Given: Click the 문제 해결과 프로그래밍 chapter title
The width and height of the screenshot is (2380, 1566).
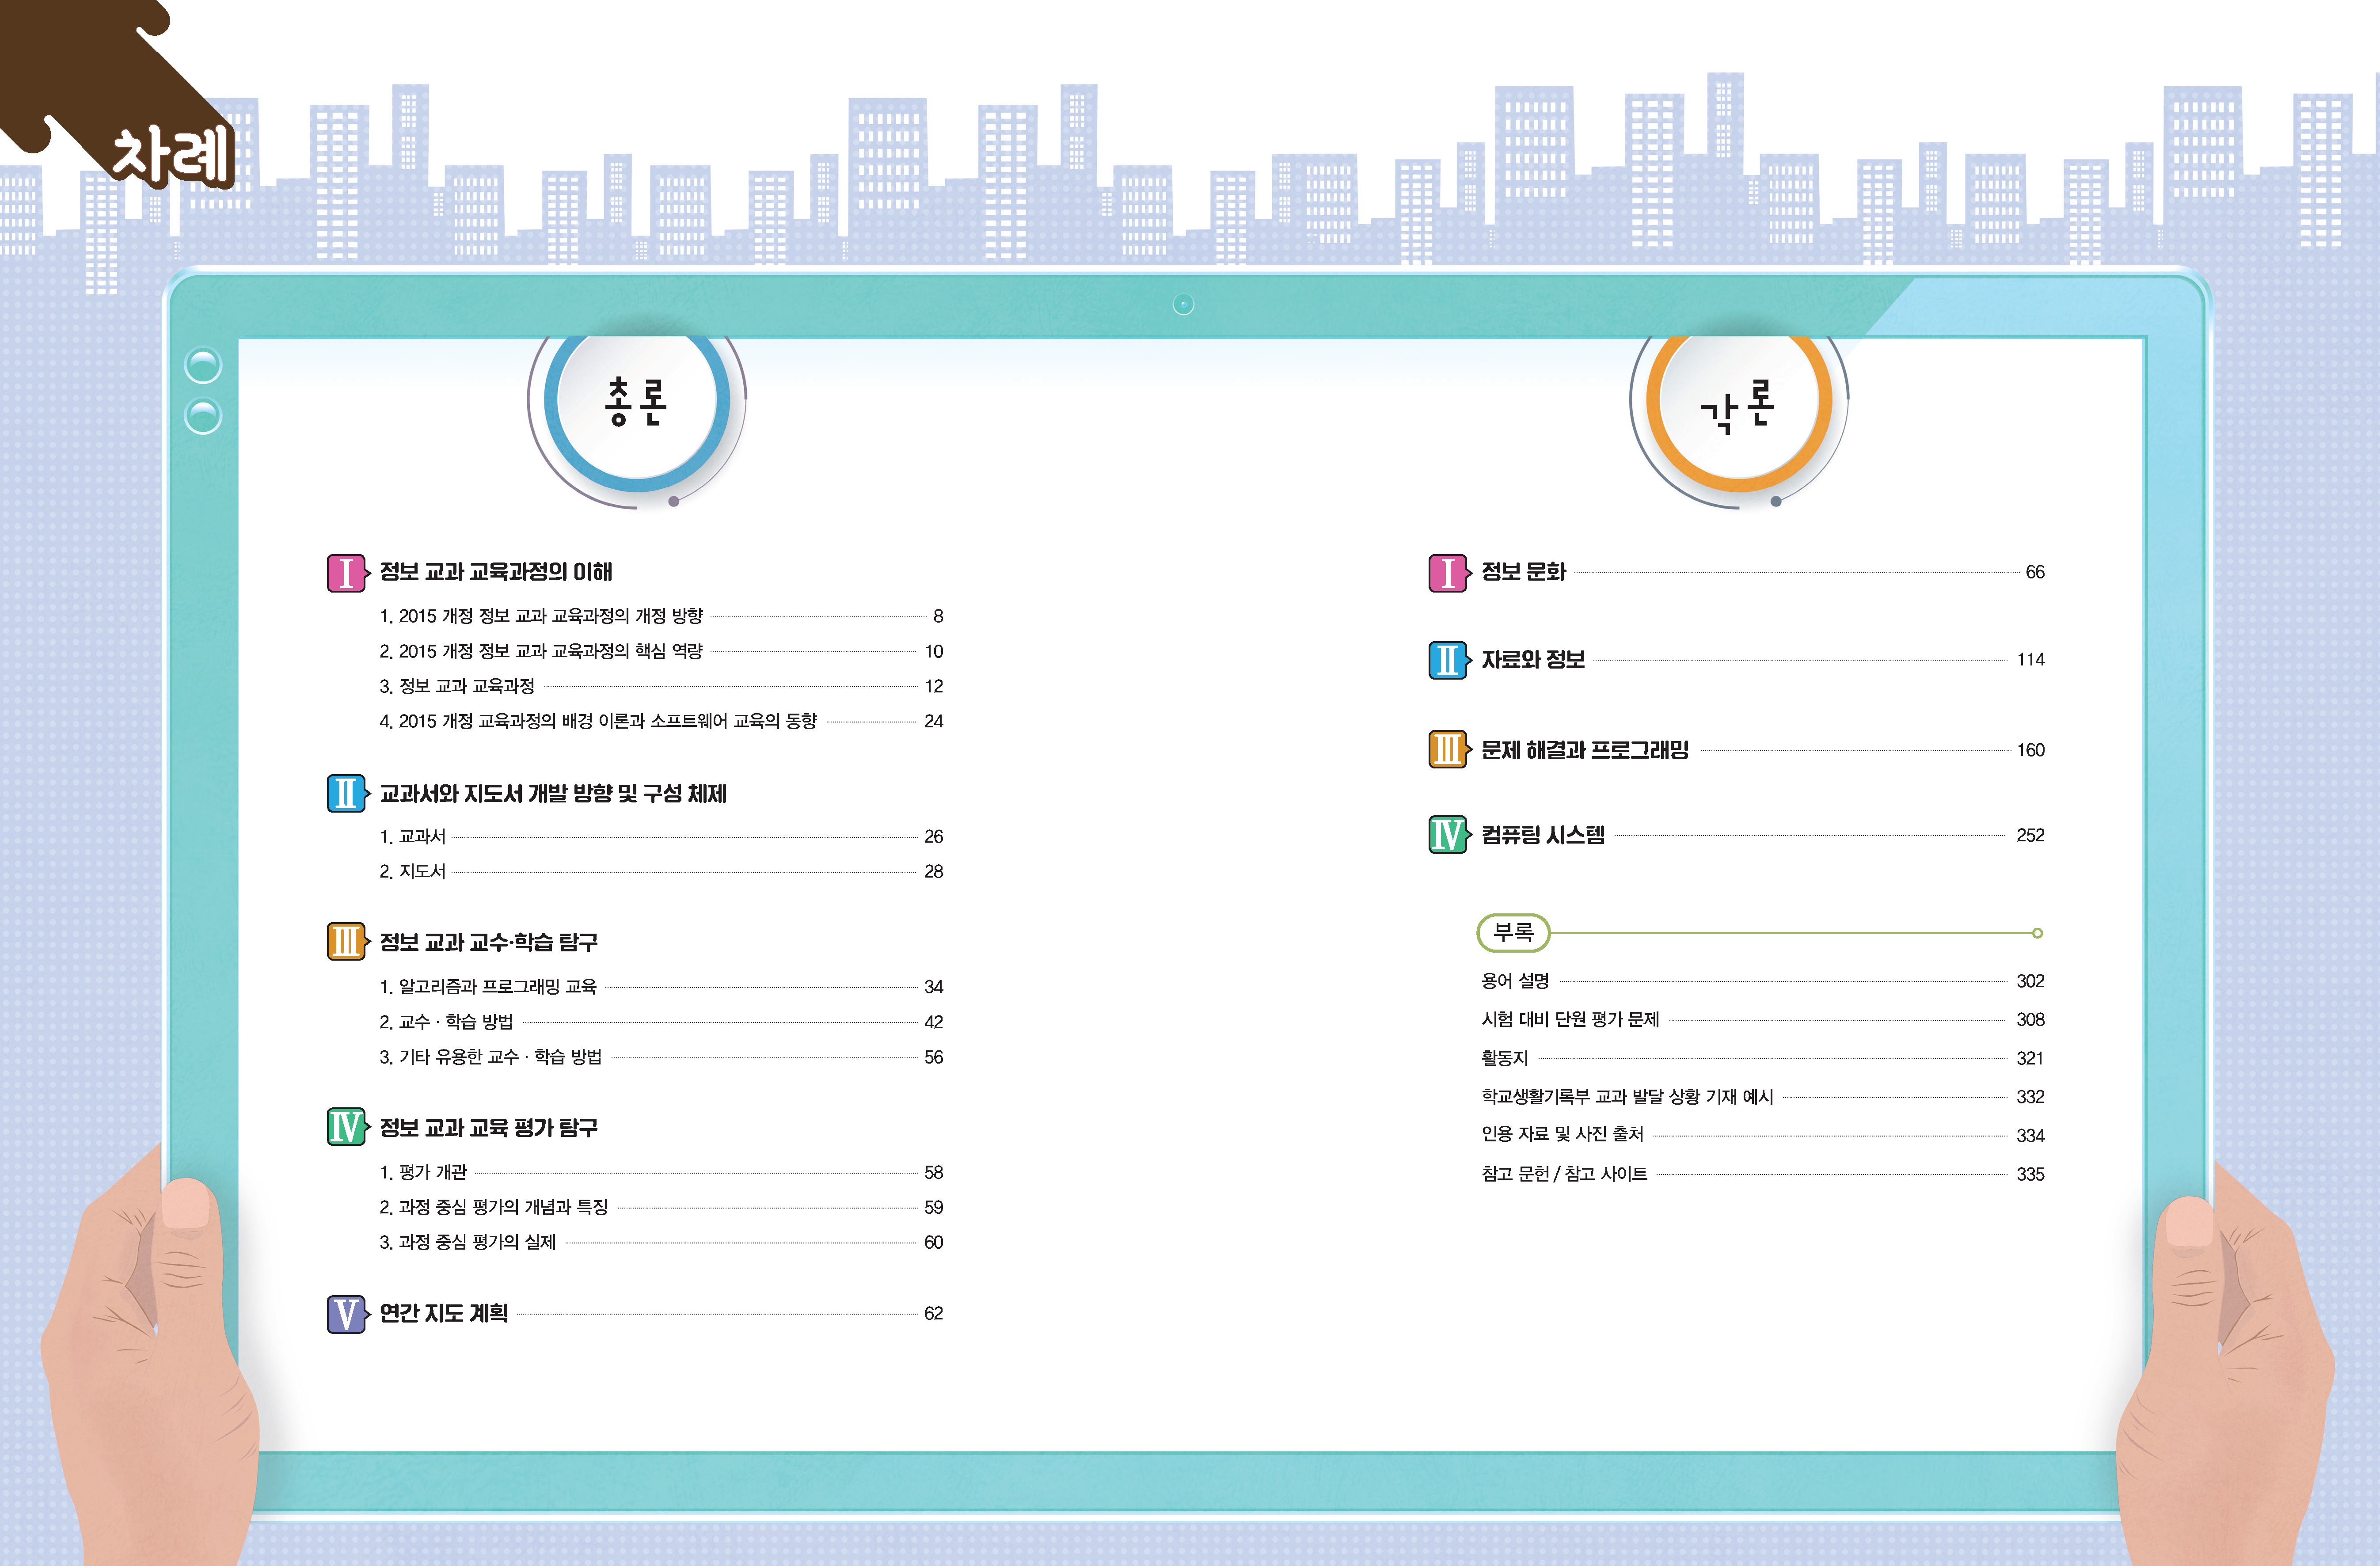Looking at the screenshot, I should click(x=1585, y=750).
